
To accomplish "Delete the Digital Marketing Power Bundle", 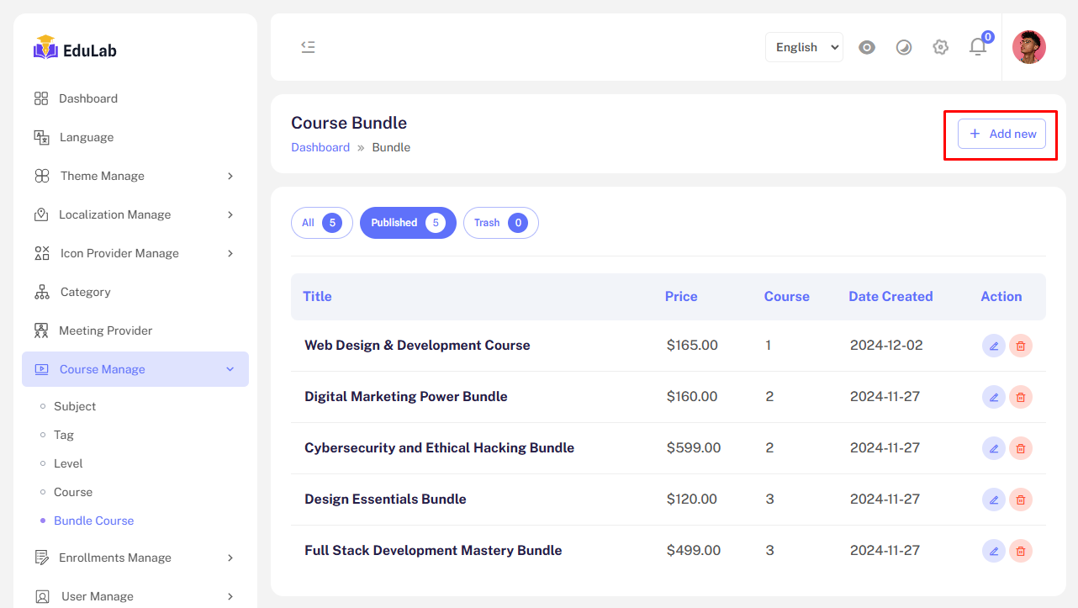I will 1020,397.
